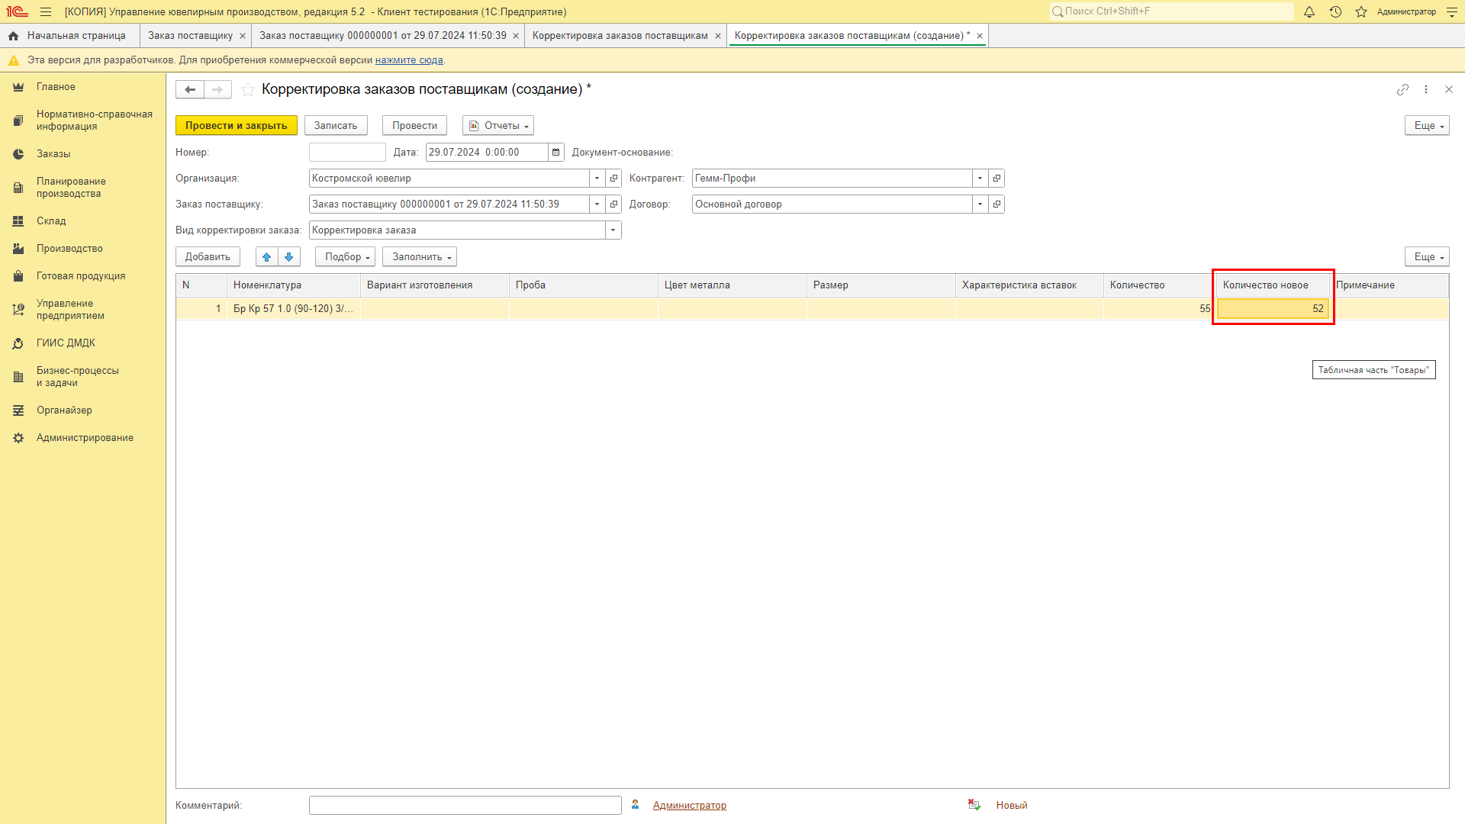Screen dimensions: 1465x824
Task: Open ГИИС ДМДК section in sidebar
Action: [x=66, y=343]
